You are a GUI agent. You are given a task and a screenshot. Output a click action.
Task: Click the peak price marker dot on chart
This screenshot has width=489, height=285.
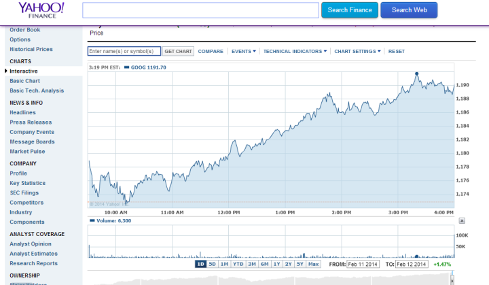pos(416,73)
